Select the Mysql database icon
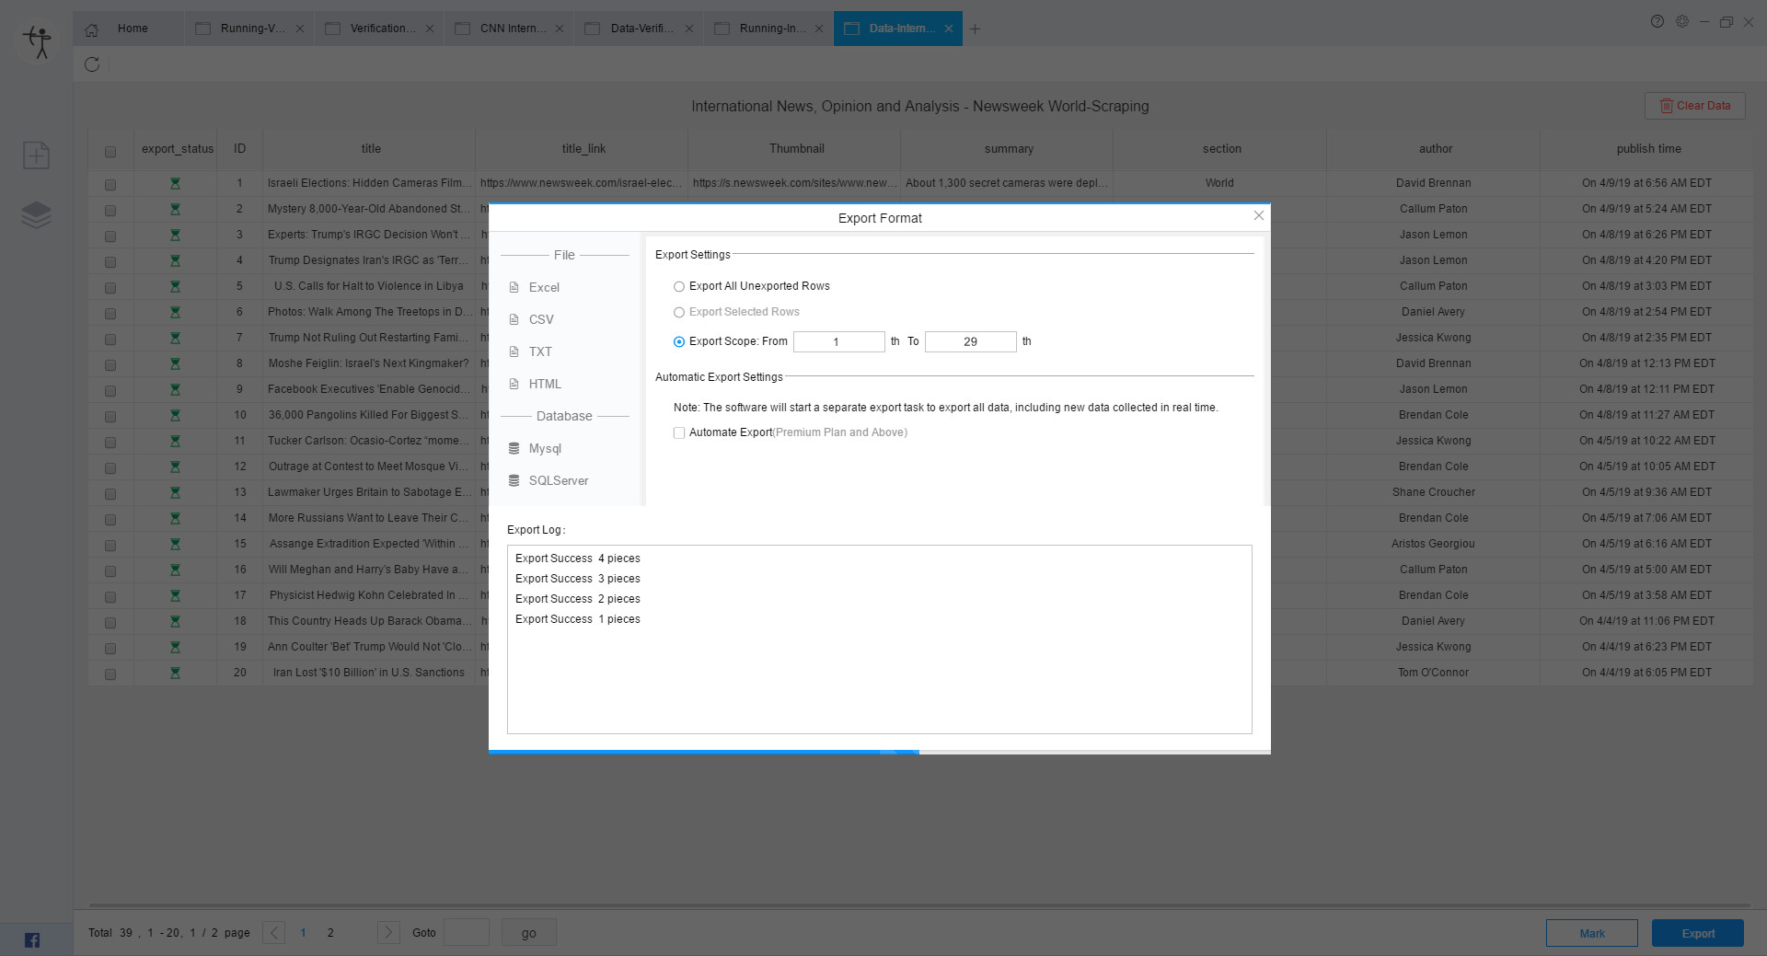The height and width of the screenshot is (956, 1767). point(514,449)
